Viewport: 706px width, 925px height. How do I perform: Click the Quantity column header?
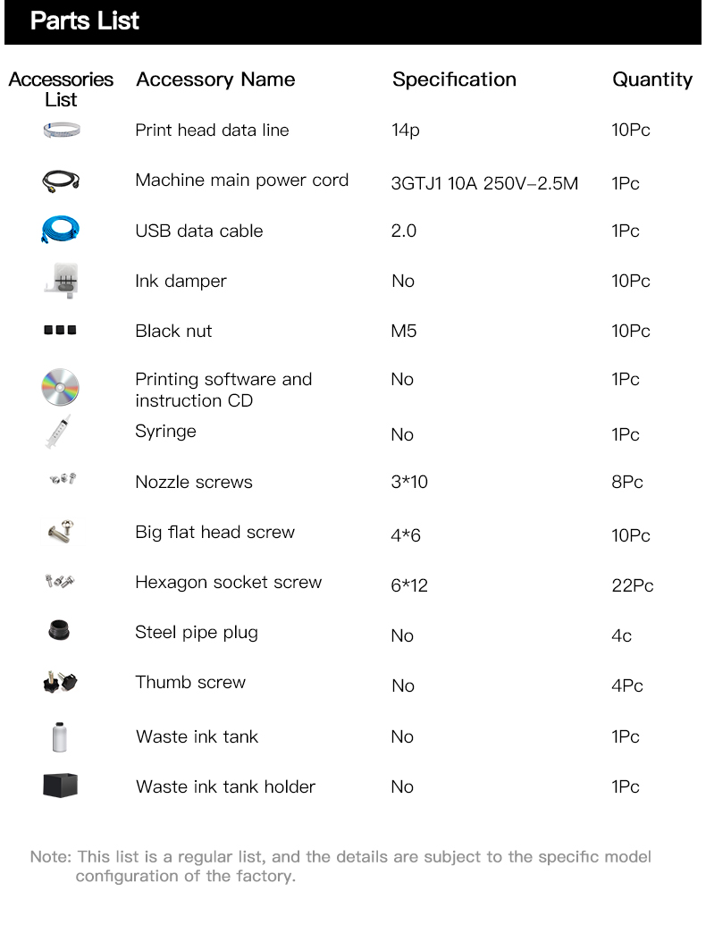click(652, 80)
